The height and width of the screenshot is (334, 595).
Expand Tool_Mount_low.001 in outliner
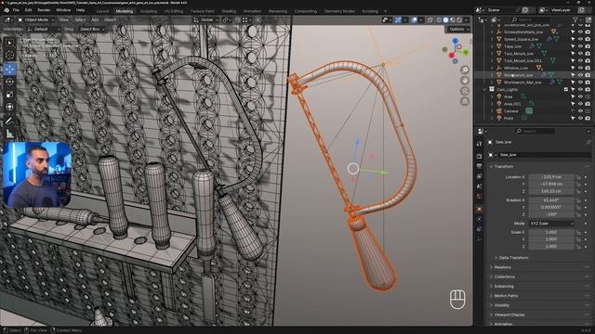492,60
